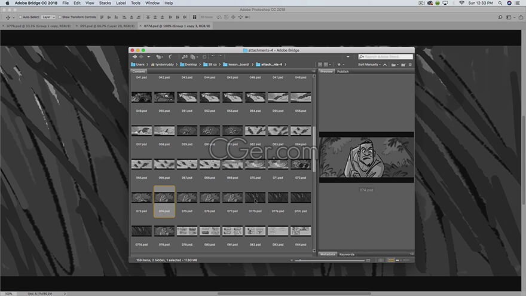This screenshot has height=296, width=526.
Task: Lock thumbnail grid view
Action: click(x=381, y=261)
